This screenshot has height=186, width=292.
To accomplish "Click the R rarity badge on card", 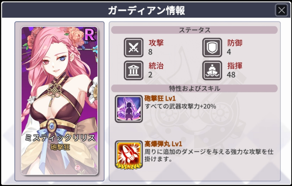I will click(90, 34).
